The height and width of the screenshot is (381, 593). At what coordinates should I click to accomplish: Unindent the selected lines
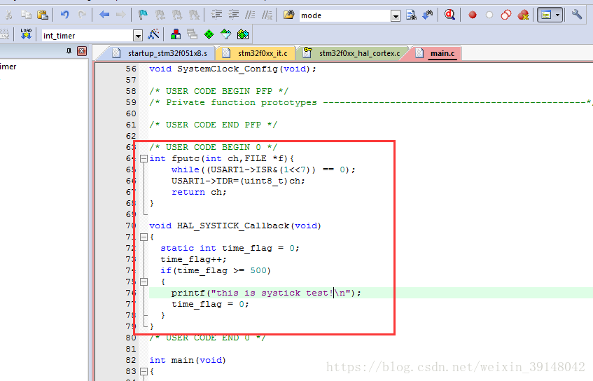234,15
